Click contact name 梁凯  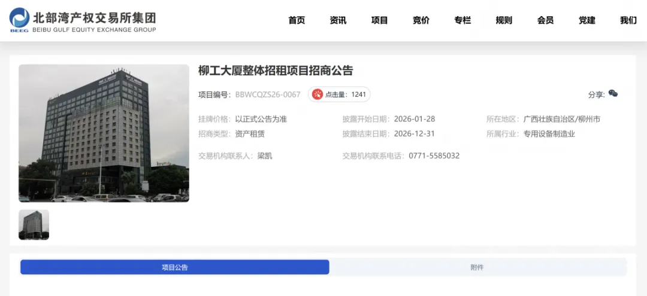[265, 156]
